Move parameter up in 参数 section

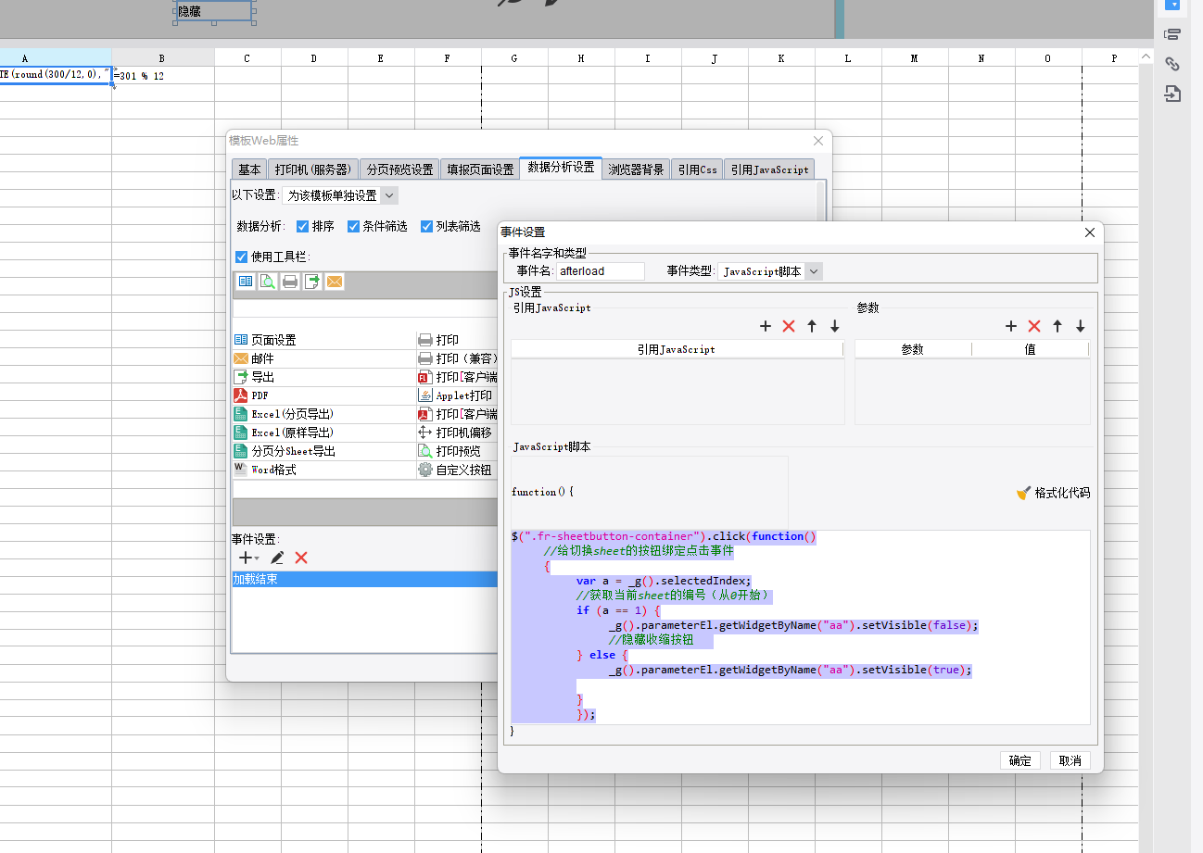pyautogui.click(x=1057, y=326)
